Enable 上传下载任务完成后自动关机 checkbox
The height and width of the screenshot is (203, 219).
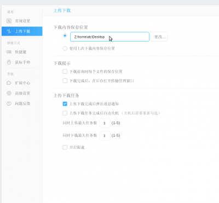tap(65, 113)
